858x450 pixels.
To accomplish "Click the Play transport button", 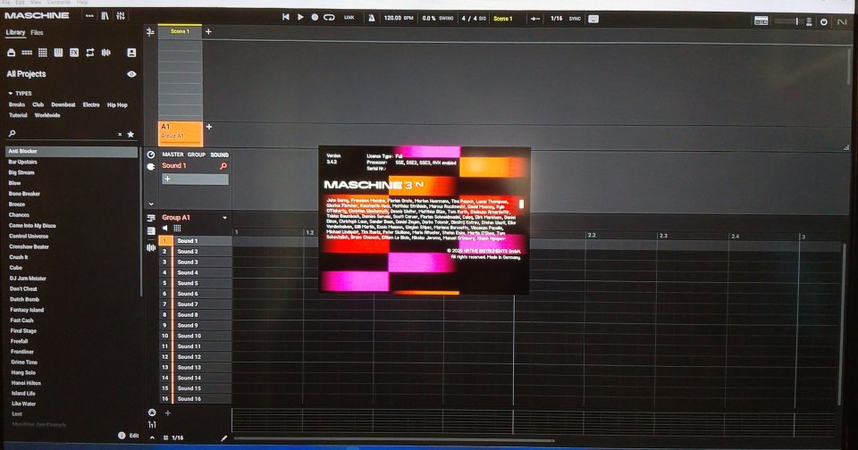I will click(x=300, y=18).
